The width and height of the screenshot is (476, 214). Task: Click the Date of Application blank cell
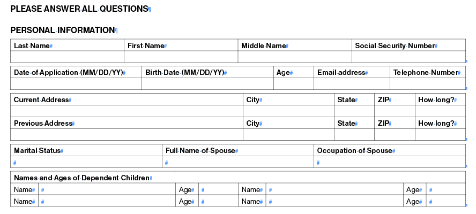76,83
